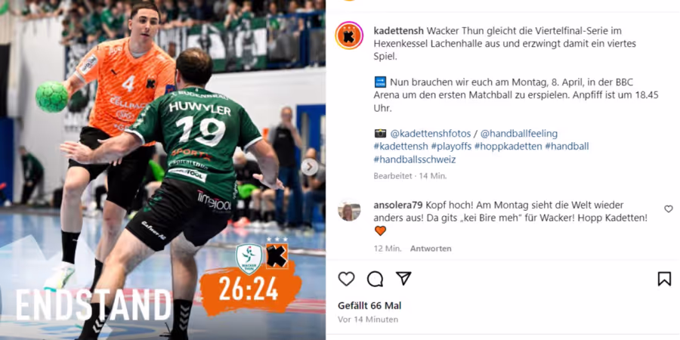Click the ansolera79 commenter username
680x340 pixels.
[x=398, y=205]
